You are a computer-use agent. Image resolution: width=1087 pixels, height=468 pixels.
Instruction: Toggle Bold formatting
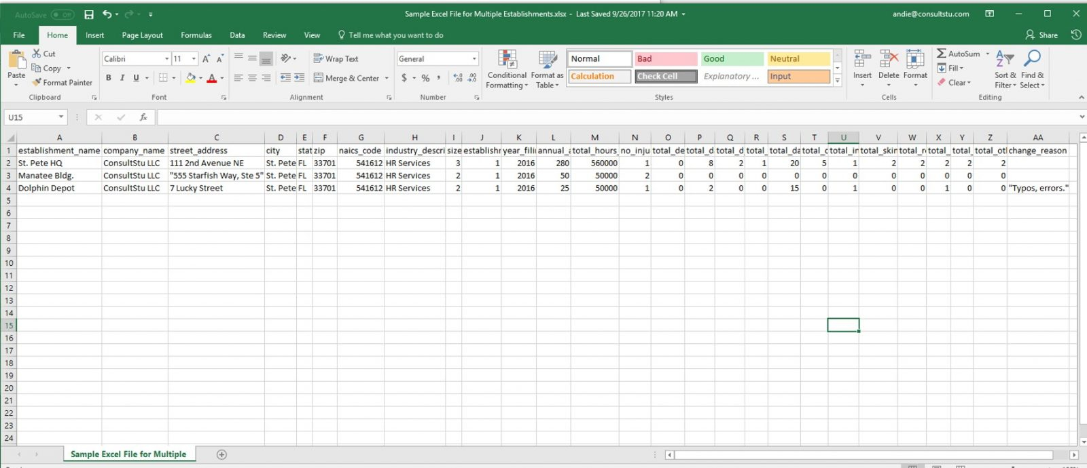pos(109,78)
